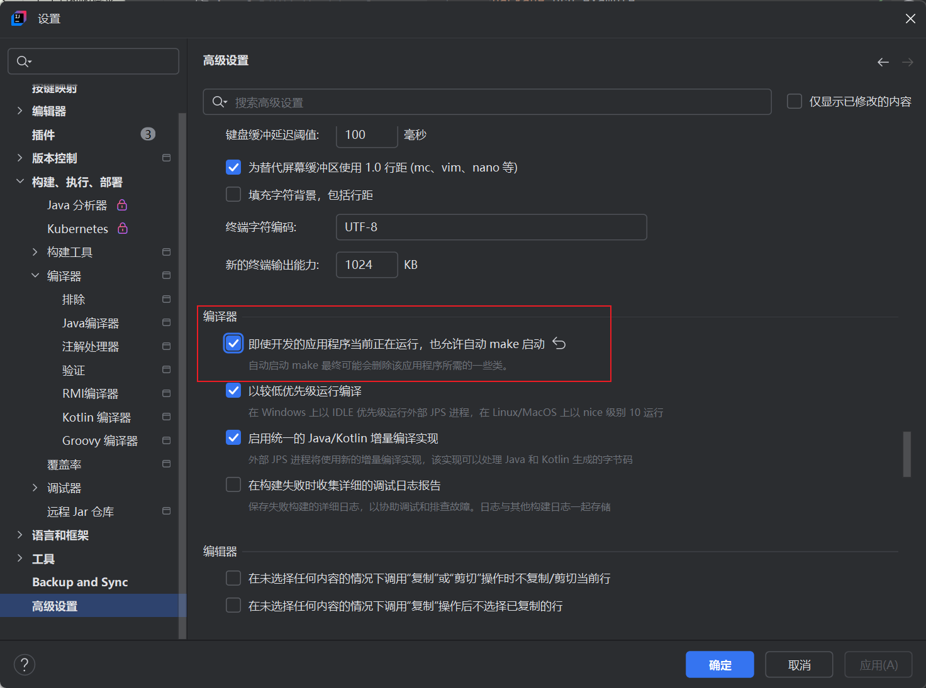Collapse the 编译器 tree node
Viewport: 926px width, 688px height.
[x=35, y=275]
